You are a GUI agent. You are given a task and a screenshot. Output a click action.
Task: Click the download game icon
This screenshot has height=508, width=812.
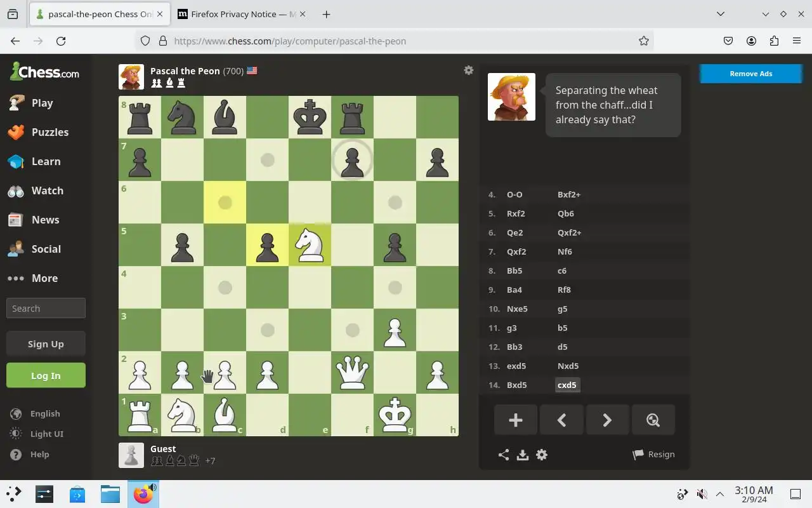click(x=523, y=455)
